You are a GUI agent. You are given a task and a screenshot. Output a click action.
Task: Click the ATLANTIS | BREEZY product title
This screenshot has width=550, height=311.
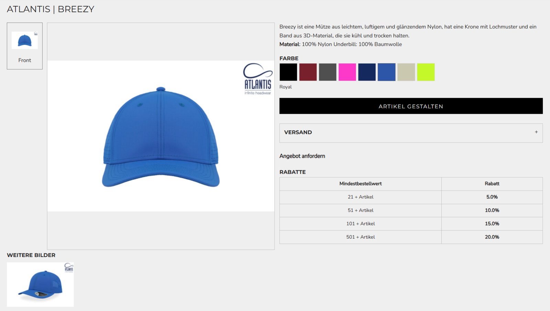coord(51,9)
